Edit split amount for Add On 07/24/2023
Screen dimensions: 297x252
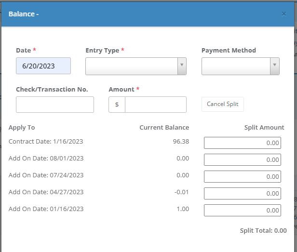pos(242,176)
